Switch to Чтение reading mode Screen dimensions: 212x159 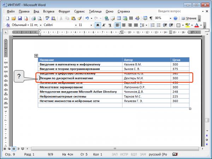tap(189, 18)
